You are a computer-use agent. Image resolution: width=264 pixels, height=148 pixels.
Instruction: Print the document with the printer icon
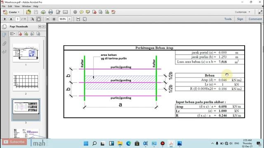(x=50, y=12)
